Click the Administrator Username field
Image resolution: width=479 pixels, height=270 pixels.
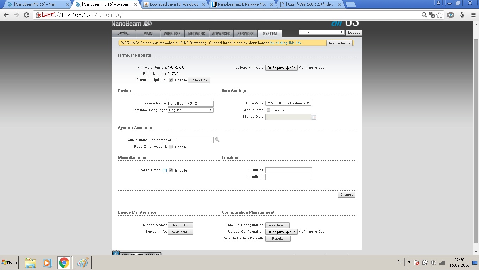(191, 140)
